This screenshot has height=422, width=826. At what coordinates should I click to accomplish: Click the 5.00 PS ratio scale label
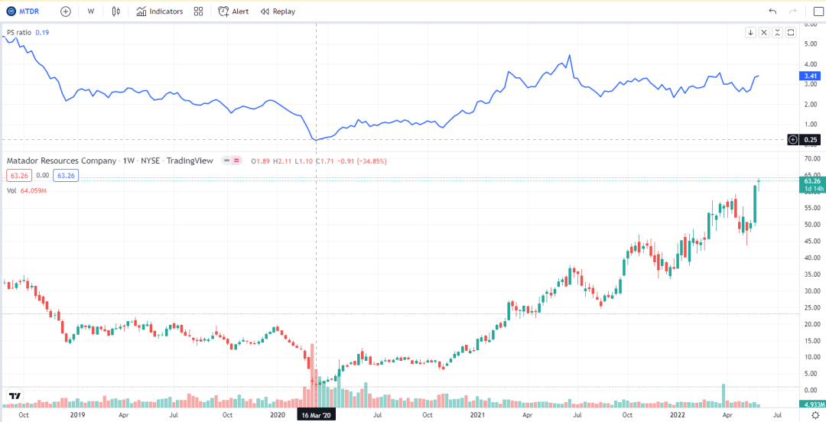(x=812, y=44)
